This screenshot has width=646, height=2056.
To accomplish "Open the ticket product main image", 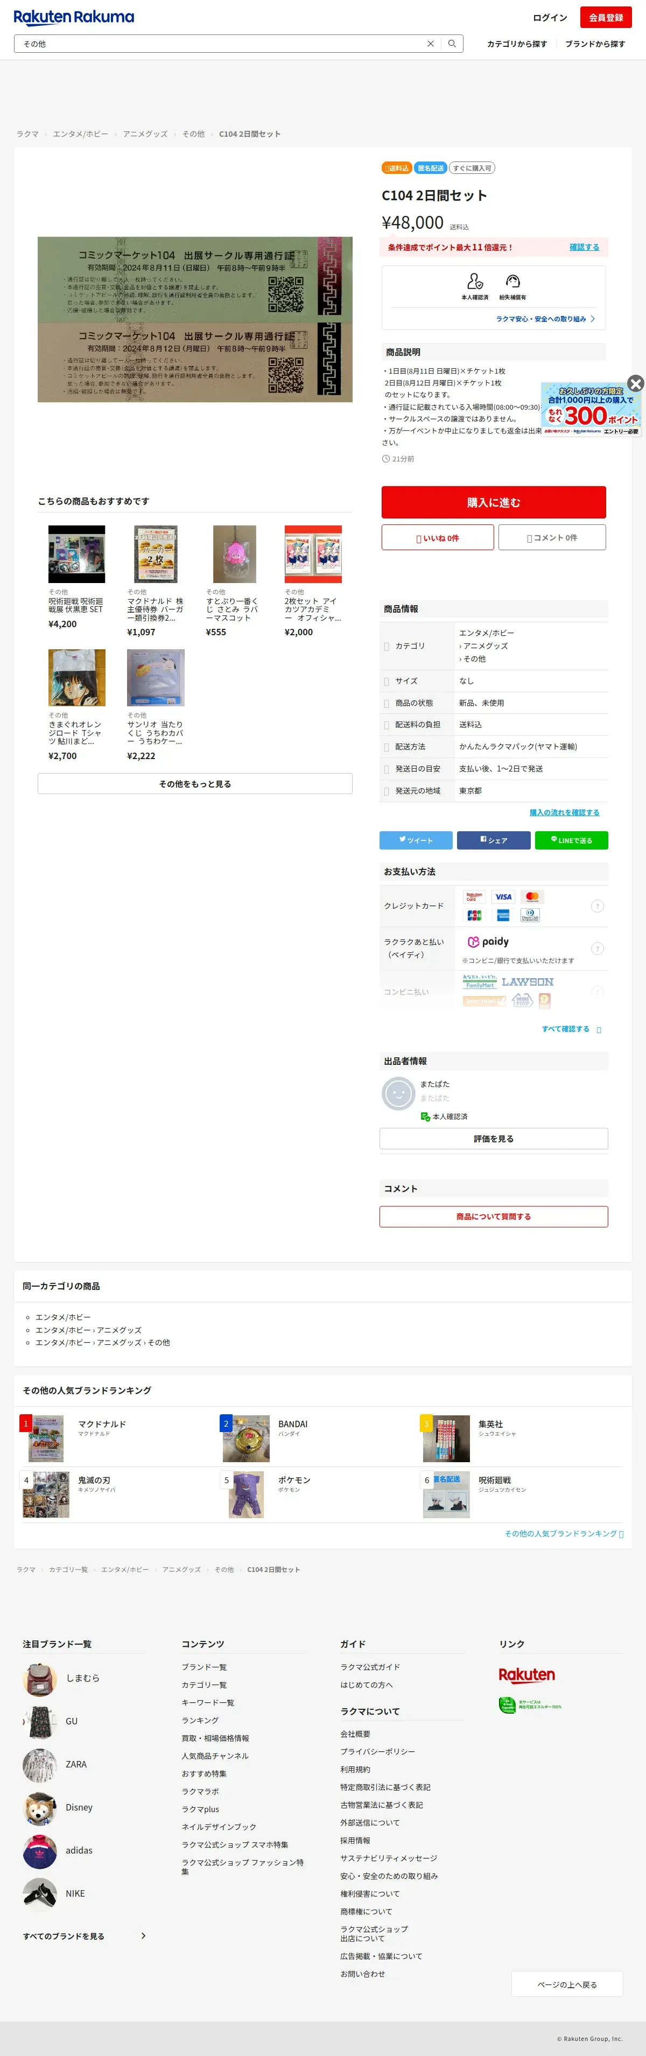I will coord(195,319).
